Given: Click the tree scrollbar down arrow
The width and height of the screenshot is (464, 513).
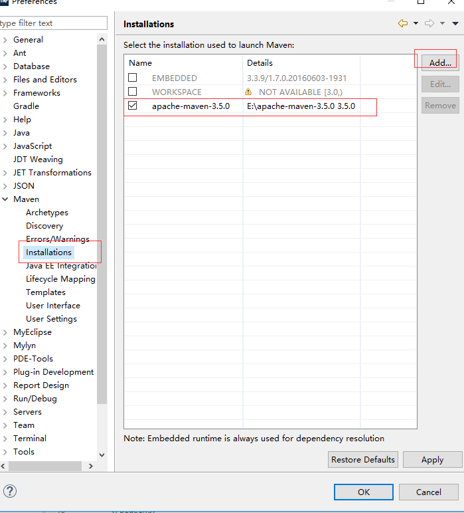Looking at the screenshot, I should pos(102,455).
